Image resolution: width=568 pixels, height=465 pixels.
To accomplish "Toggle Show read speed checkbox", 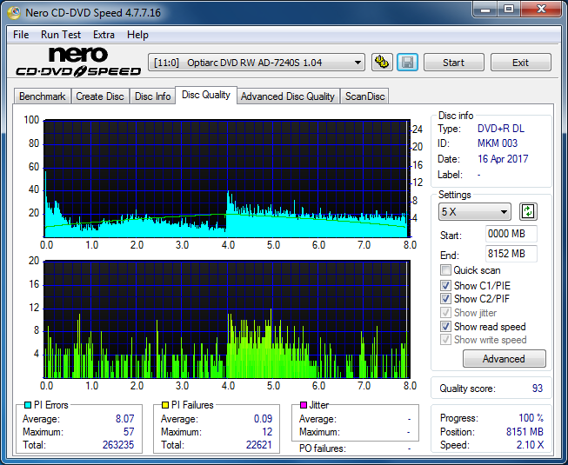I will point(445,327).
